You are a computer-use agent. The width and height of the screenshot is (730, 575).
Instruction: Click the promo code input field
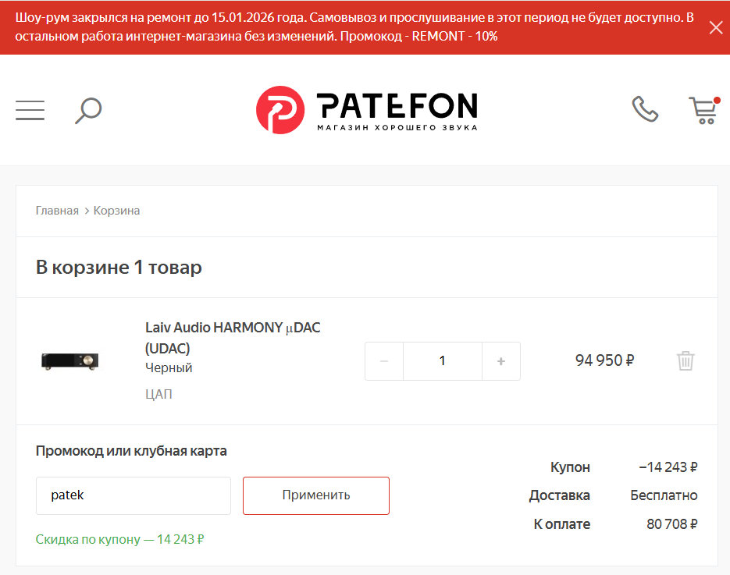134,495
